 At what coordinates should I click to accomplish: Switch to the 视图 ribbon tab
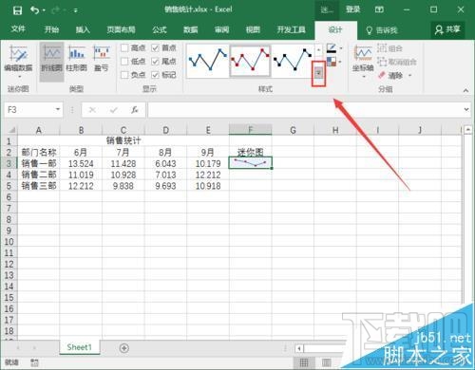(253, 29)
